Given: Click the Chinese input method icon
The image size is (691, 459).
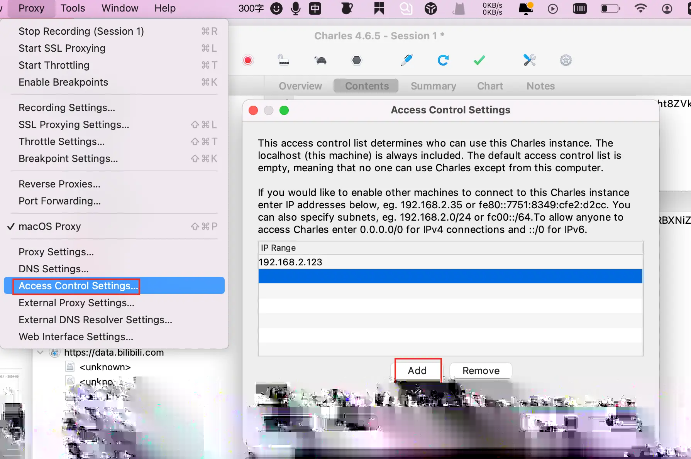Looking at the screenshot, I should coord(315,8).
